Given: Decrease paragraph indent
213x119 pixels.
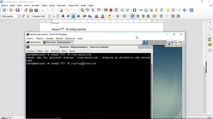Looking at the screenshot, I should click(x=178, y=16).
